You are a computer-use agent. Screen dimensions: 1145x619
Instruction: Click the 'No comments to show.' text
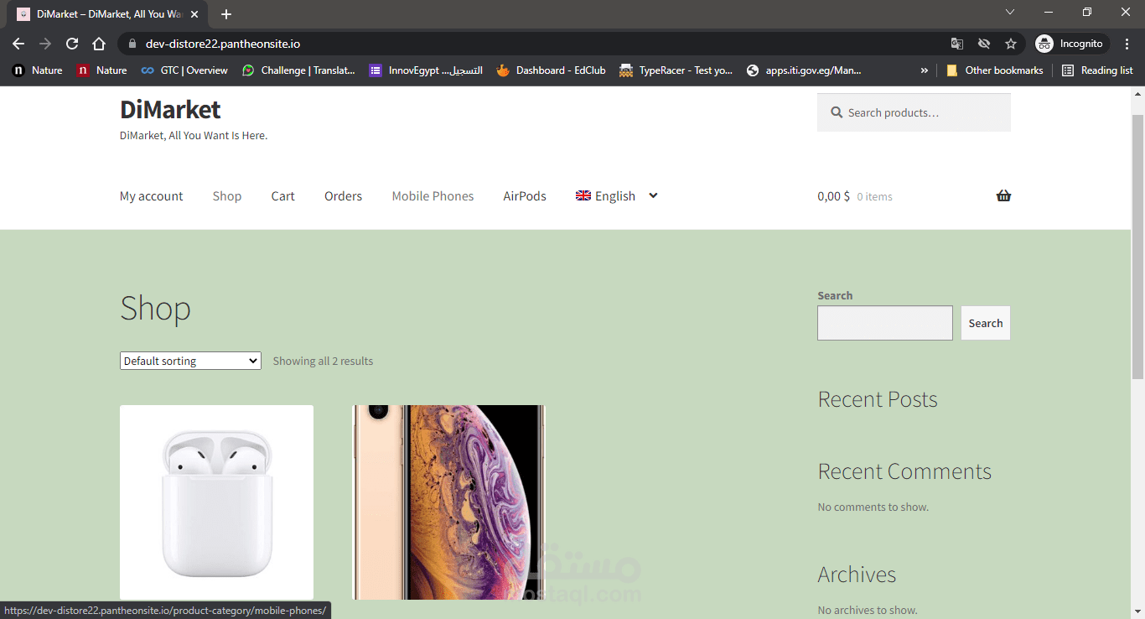pos(873,507)
